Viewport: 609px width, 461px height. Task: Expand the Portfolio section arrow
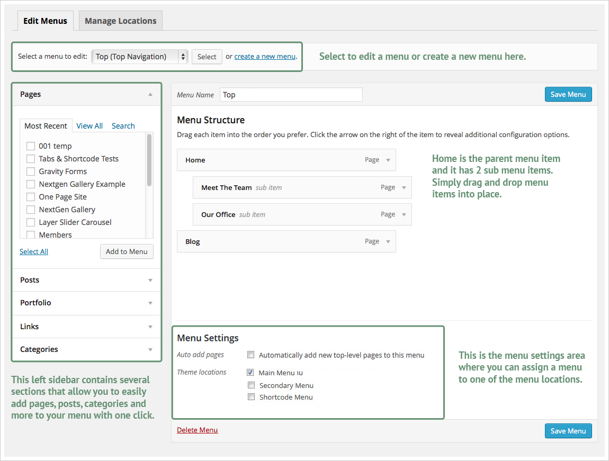(x=150, y=303)
